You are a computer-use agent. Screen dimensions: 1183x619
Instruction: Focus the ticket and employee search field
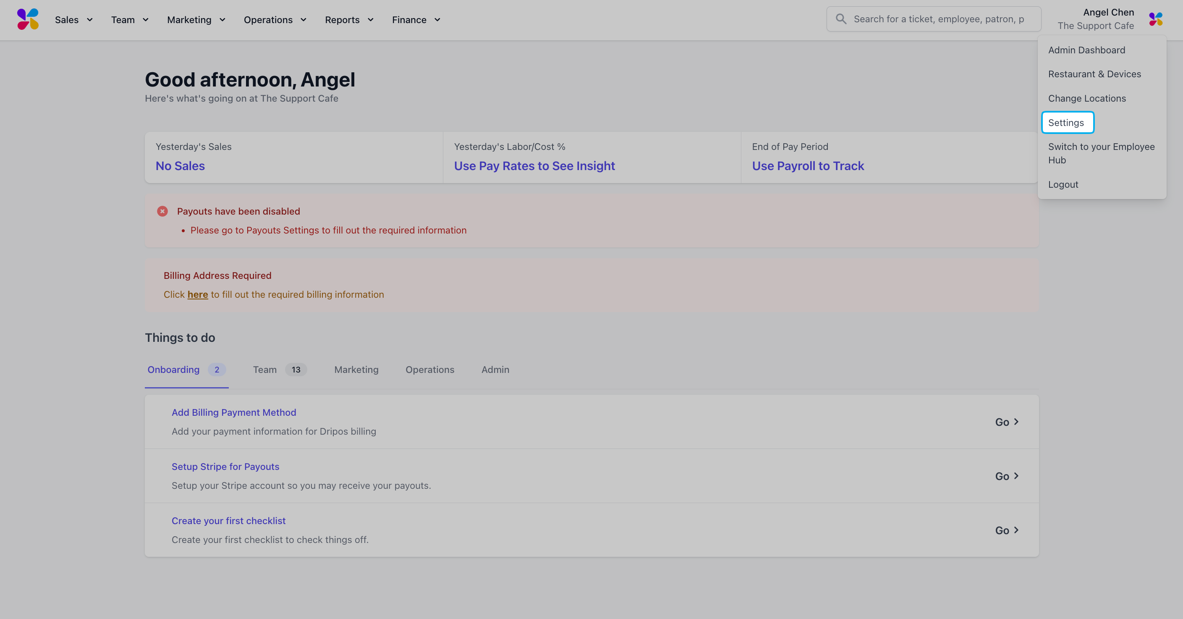pyautogui.click(x=934, y=19)
